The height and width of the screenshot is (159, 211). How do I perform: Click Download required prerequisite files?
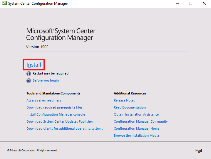click(54, 107)
